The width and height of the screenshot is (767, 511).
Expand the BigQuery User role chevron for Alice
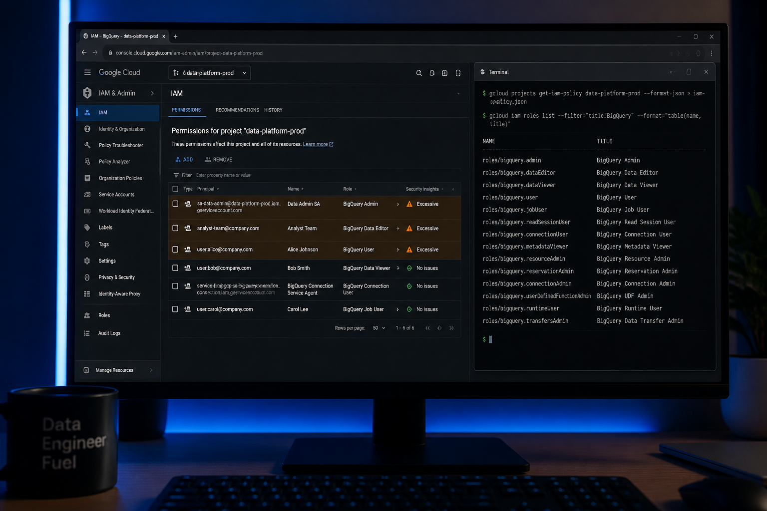click(x=398, y=250)
